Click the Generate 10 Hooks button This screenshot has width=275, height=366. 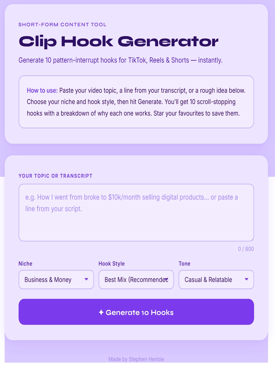136,312
